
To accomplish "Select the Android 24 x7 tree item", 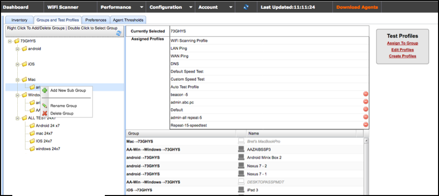I will tap(48, 126).
